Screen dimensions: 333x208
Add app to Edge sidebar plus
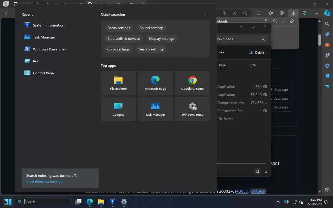coord(327,103)
